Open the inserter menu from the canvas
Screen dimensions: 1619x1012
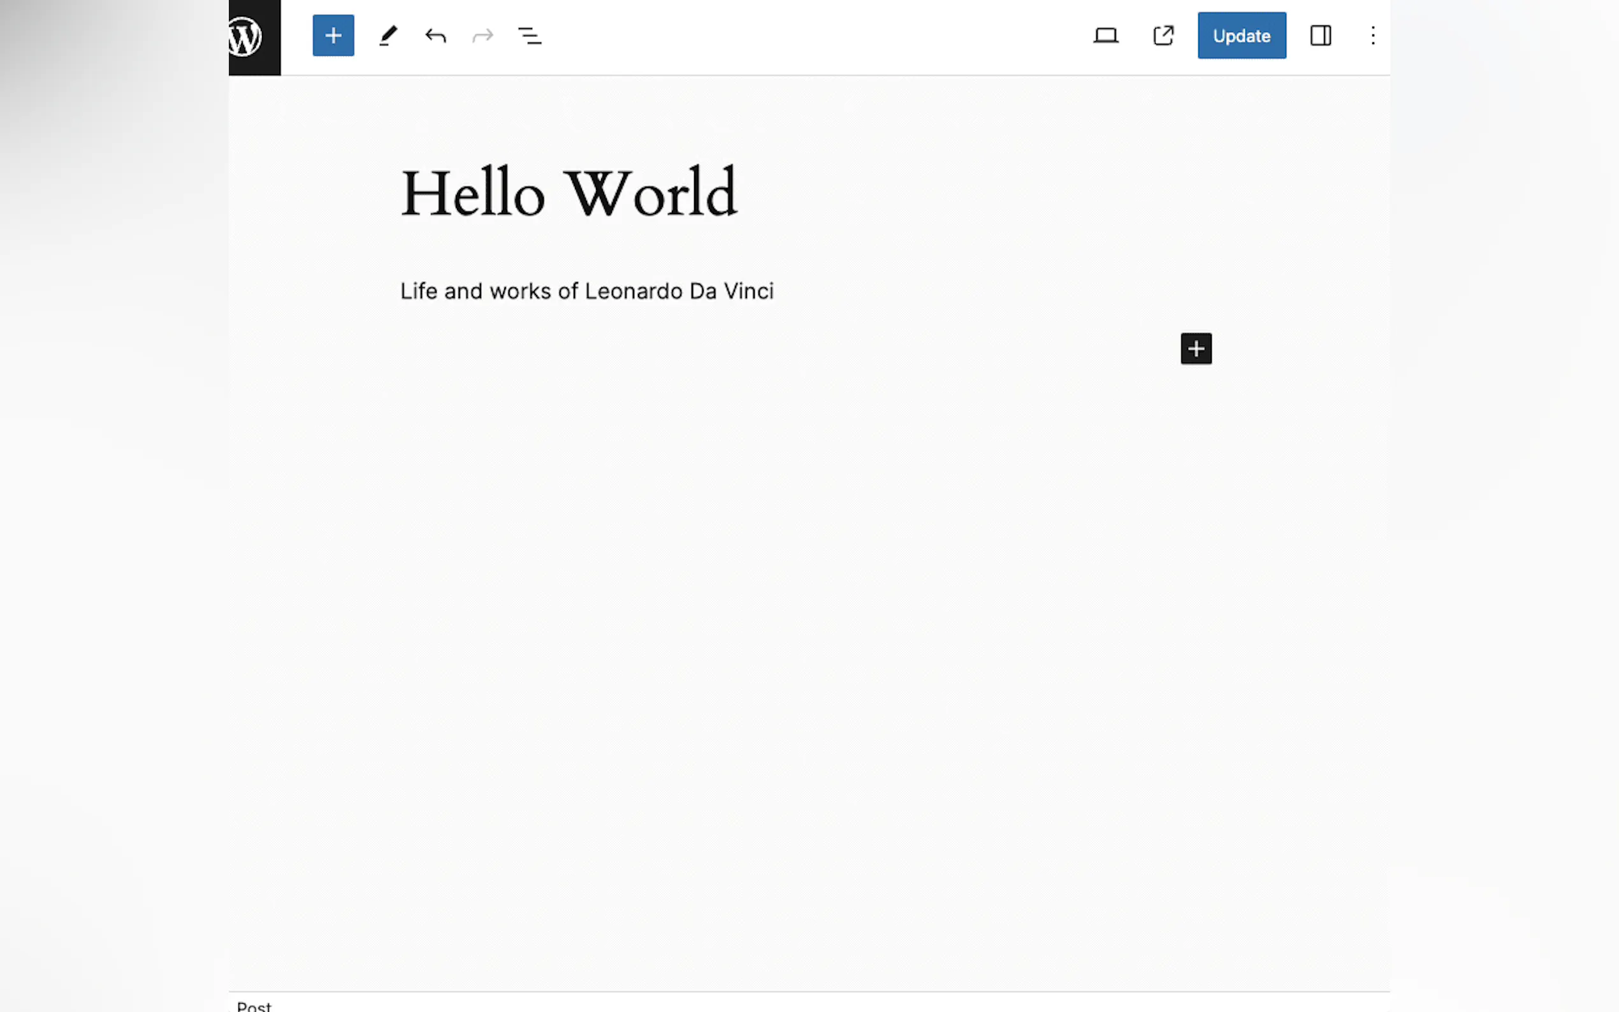click(x=1195, y=348)
